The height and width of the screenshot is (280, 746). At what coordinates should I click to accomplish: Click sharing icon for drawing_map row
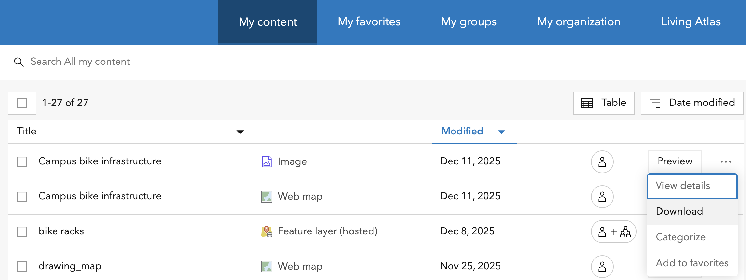[x=602, y=267]
